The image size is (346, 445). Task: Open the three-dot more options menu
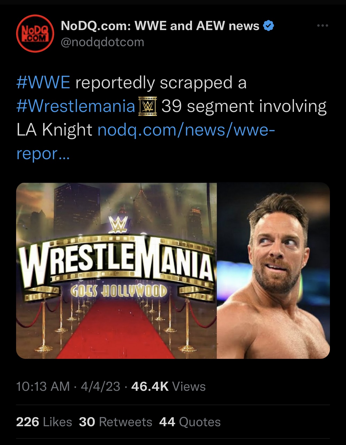click(322, 26)
